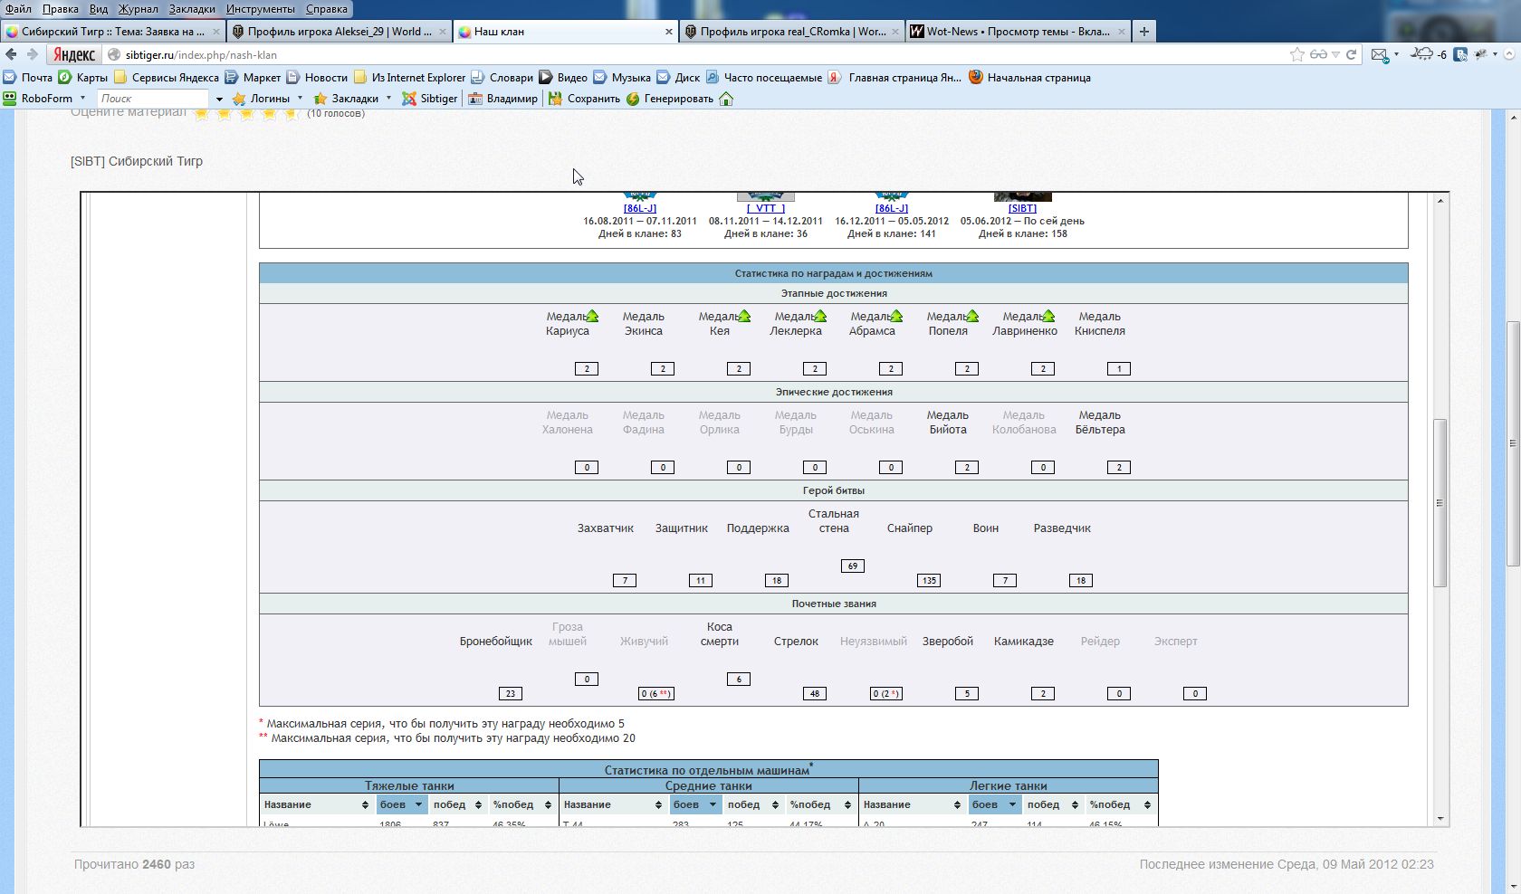The image size is (1521, 894).
Task: Open the [SIBT] clan link
Action: (1022, 208)
